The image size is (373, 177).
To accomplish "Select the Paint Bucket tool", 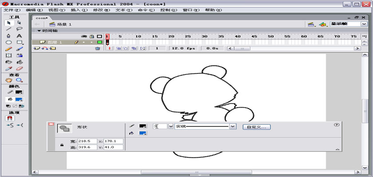I will 19,62.
